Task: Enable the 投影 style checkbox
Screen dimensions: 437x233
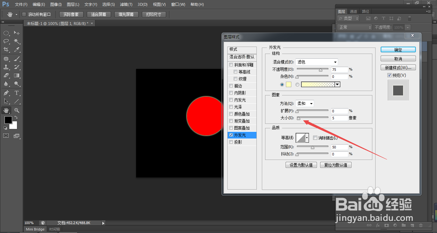Action: [231, 142]
